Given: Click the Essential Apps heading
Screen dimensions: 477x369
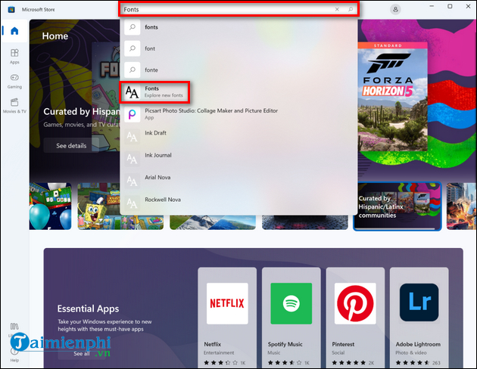Looking at the screenshot, I should click(x=89, y=309).
